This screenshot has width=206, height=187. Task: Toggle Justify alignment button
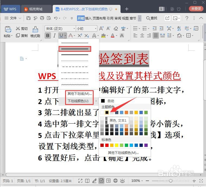pos(156,36)
